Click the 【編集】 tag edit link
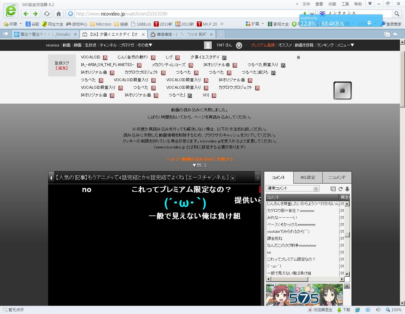This screenshot has width=405, height=314. (62, 68)
